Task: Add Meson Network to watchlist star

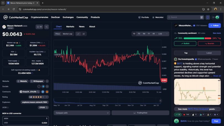Action: pos(39,27)
